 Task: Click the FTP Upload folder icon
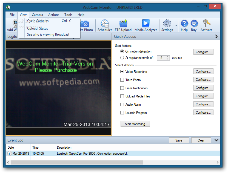(x=123, y=23)
